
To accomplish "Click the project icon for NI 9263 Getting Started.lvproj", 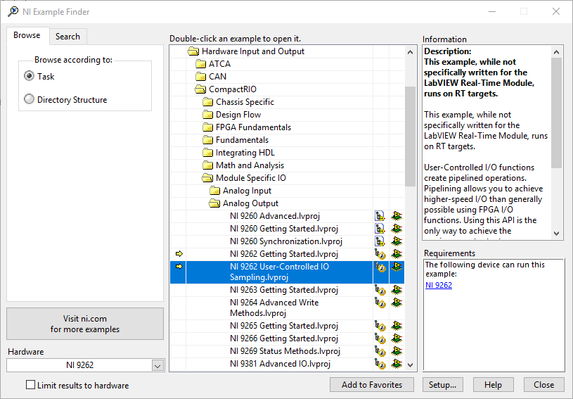I will point(380,290).
